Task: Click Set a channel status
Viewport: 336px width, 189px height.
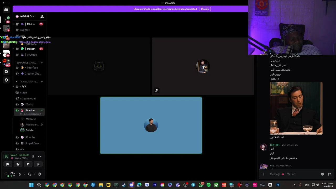Action: point(31,114)
